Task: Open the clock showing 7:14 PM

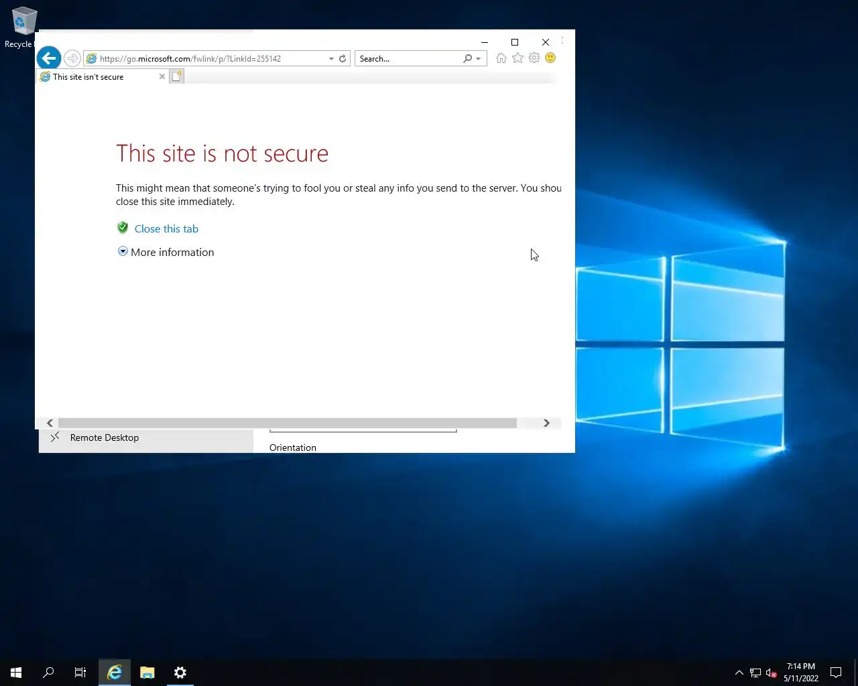Action: click(x=801, y=673)
